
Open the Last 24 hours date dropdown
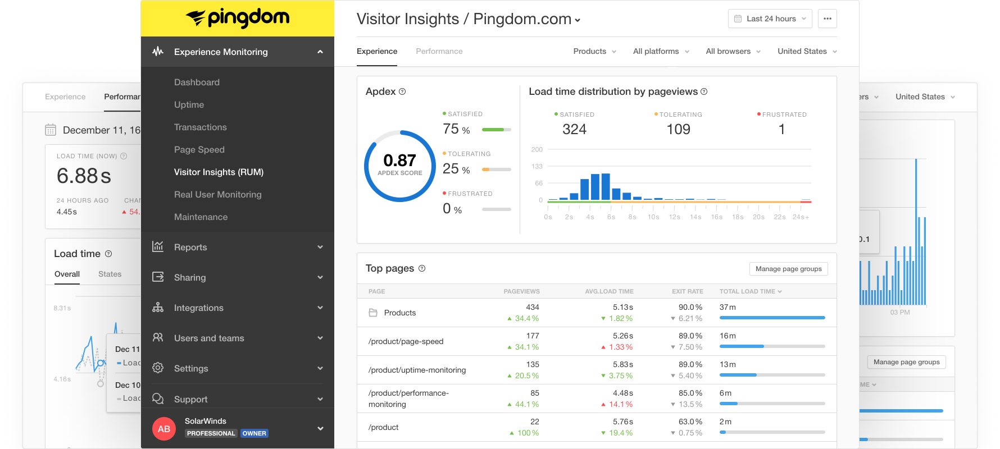point(770,19)
